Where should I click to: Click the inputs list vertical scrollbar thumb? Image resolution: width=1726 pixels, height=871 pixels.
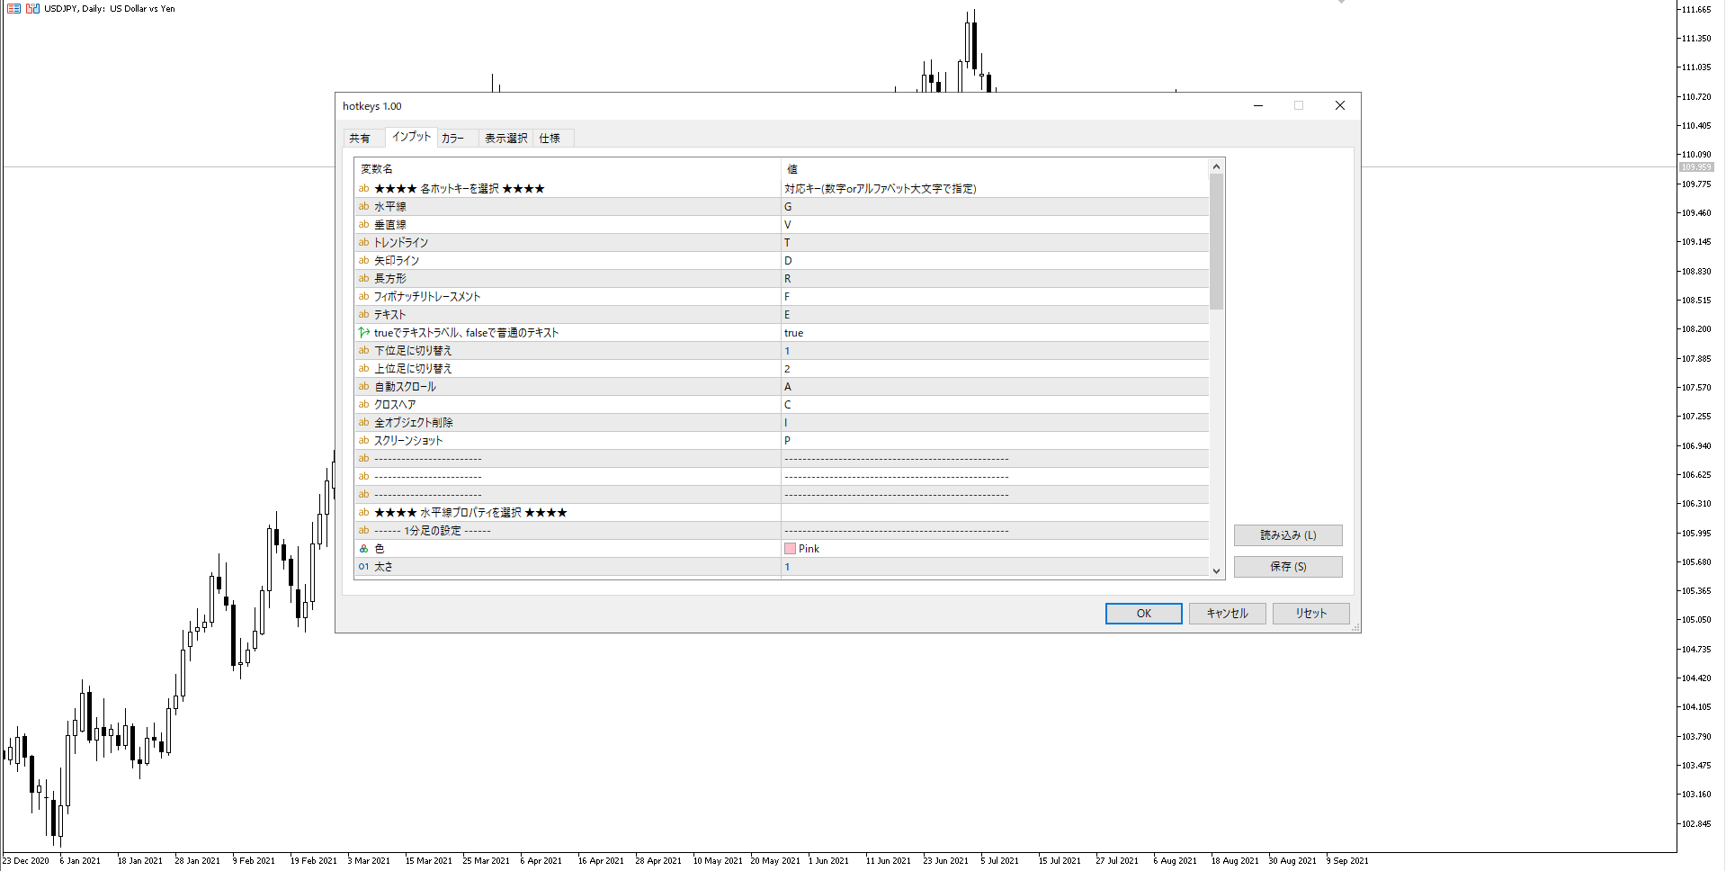[x=1216, y=241]
